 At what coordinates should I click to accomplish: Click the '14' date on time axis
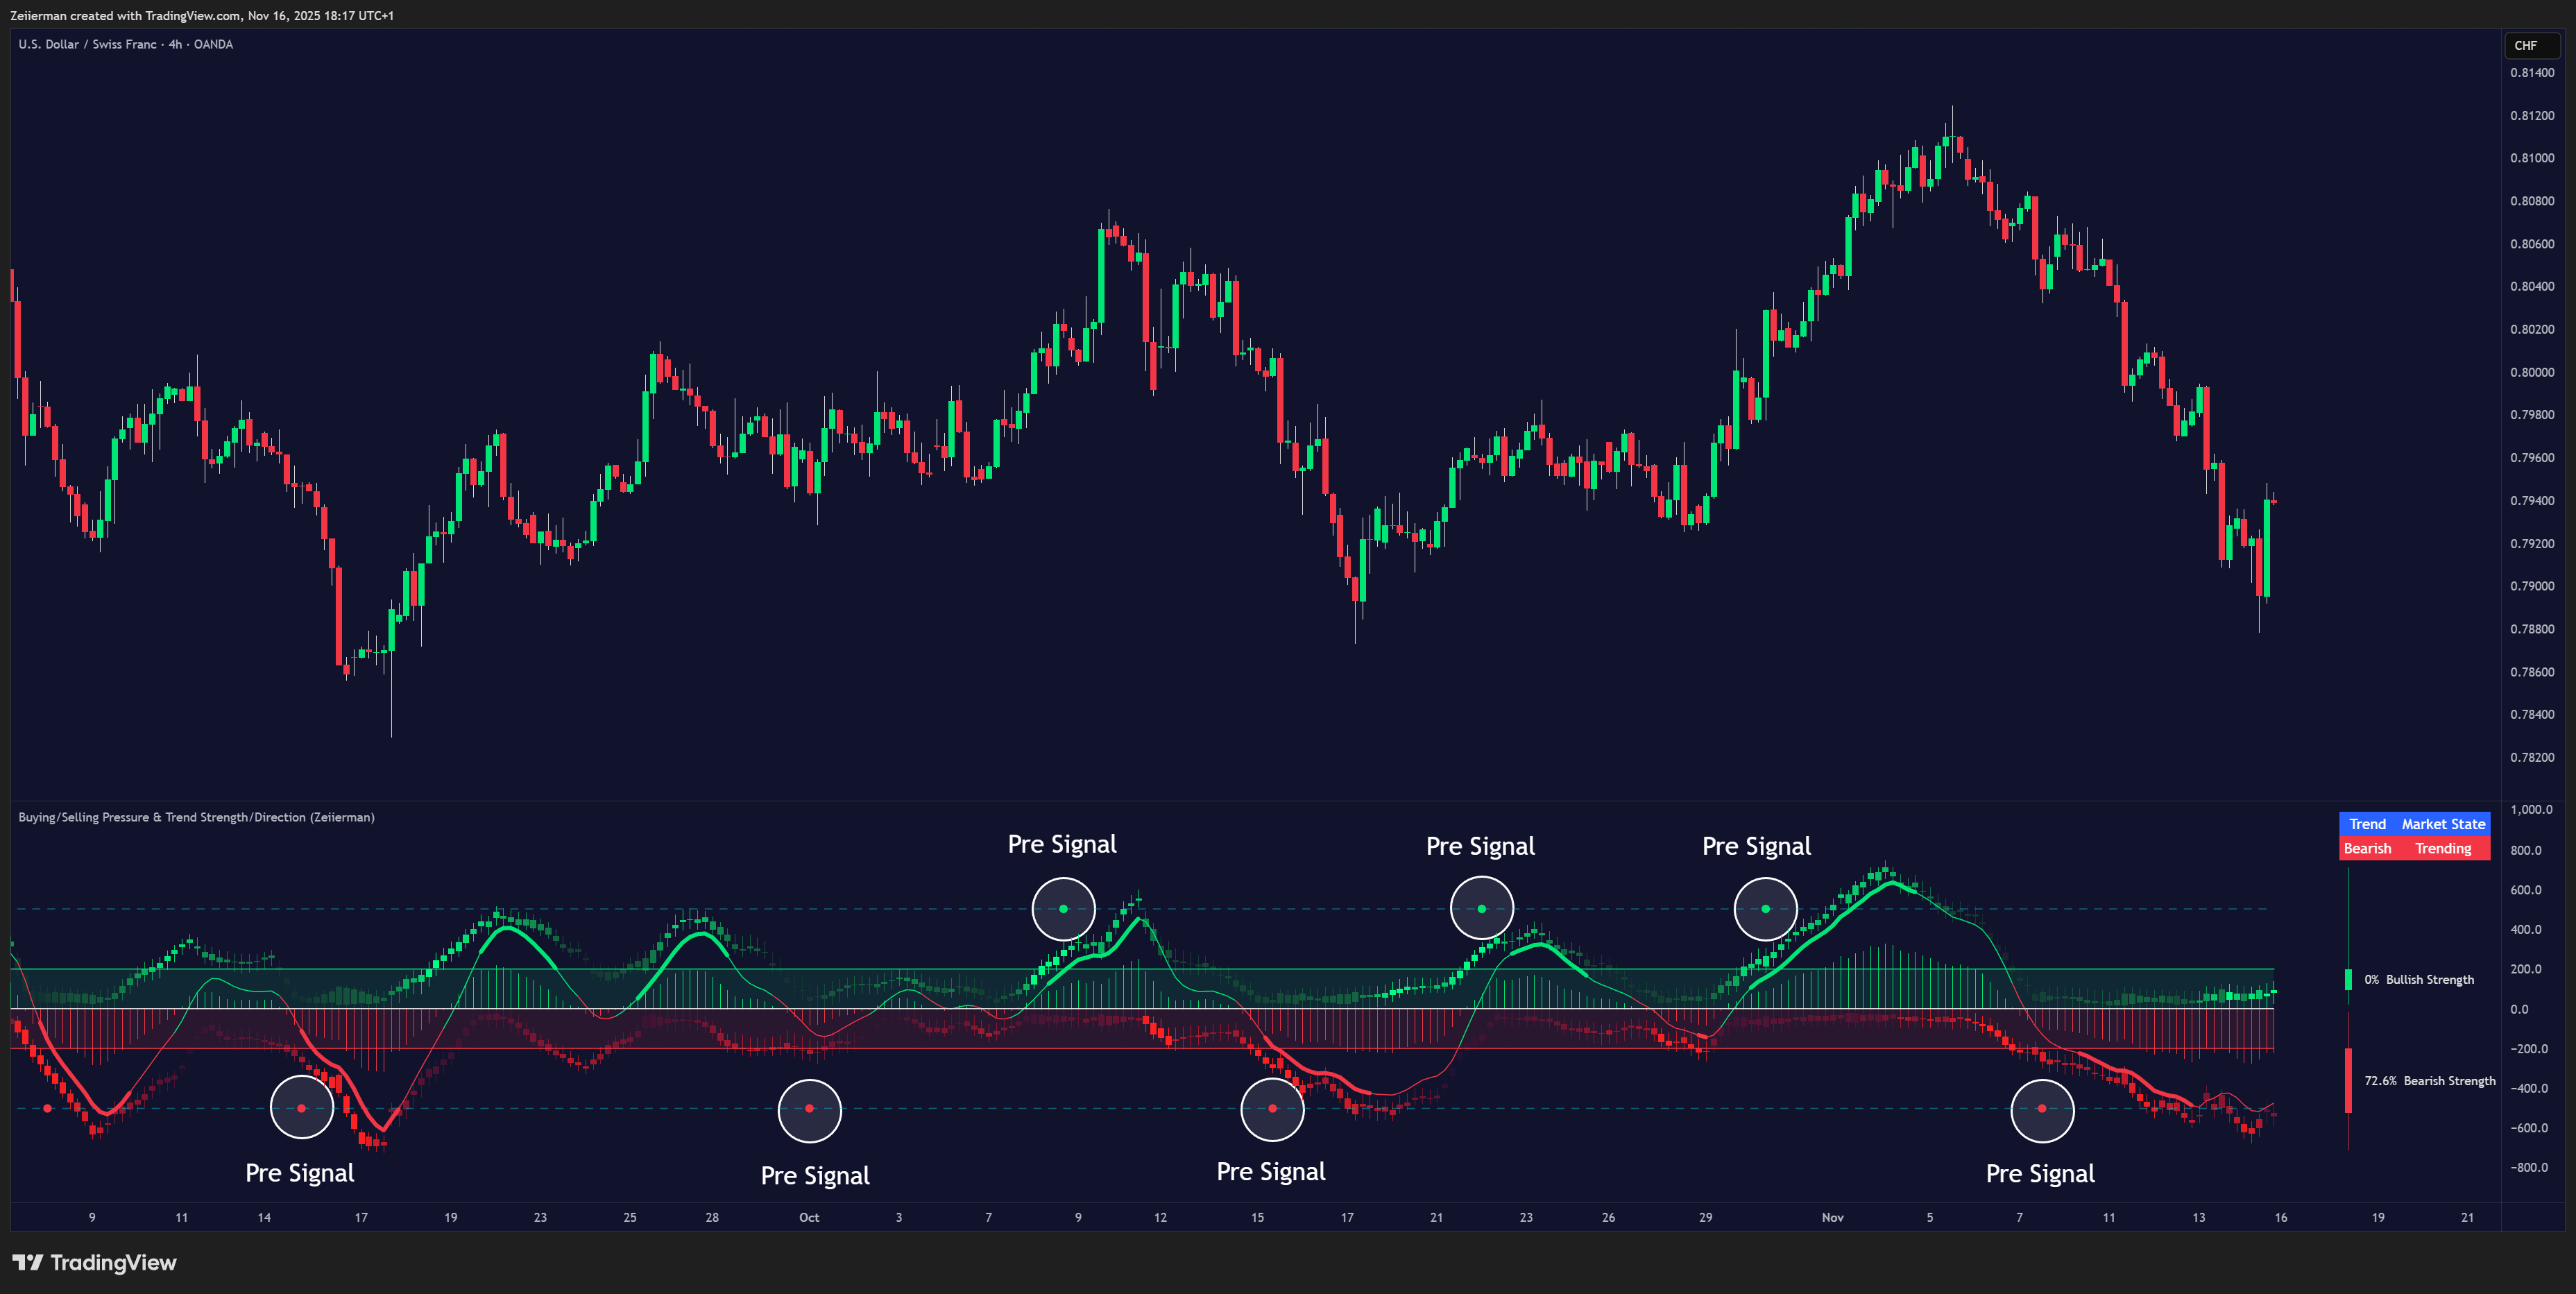click(264, 1217)
